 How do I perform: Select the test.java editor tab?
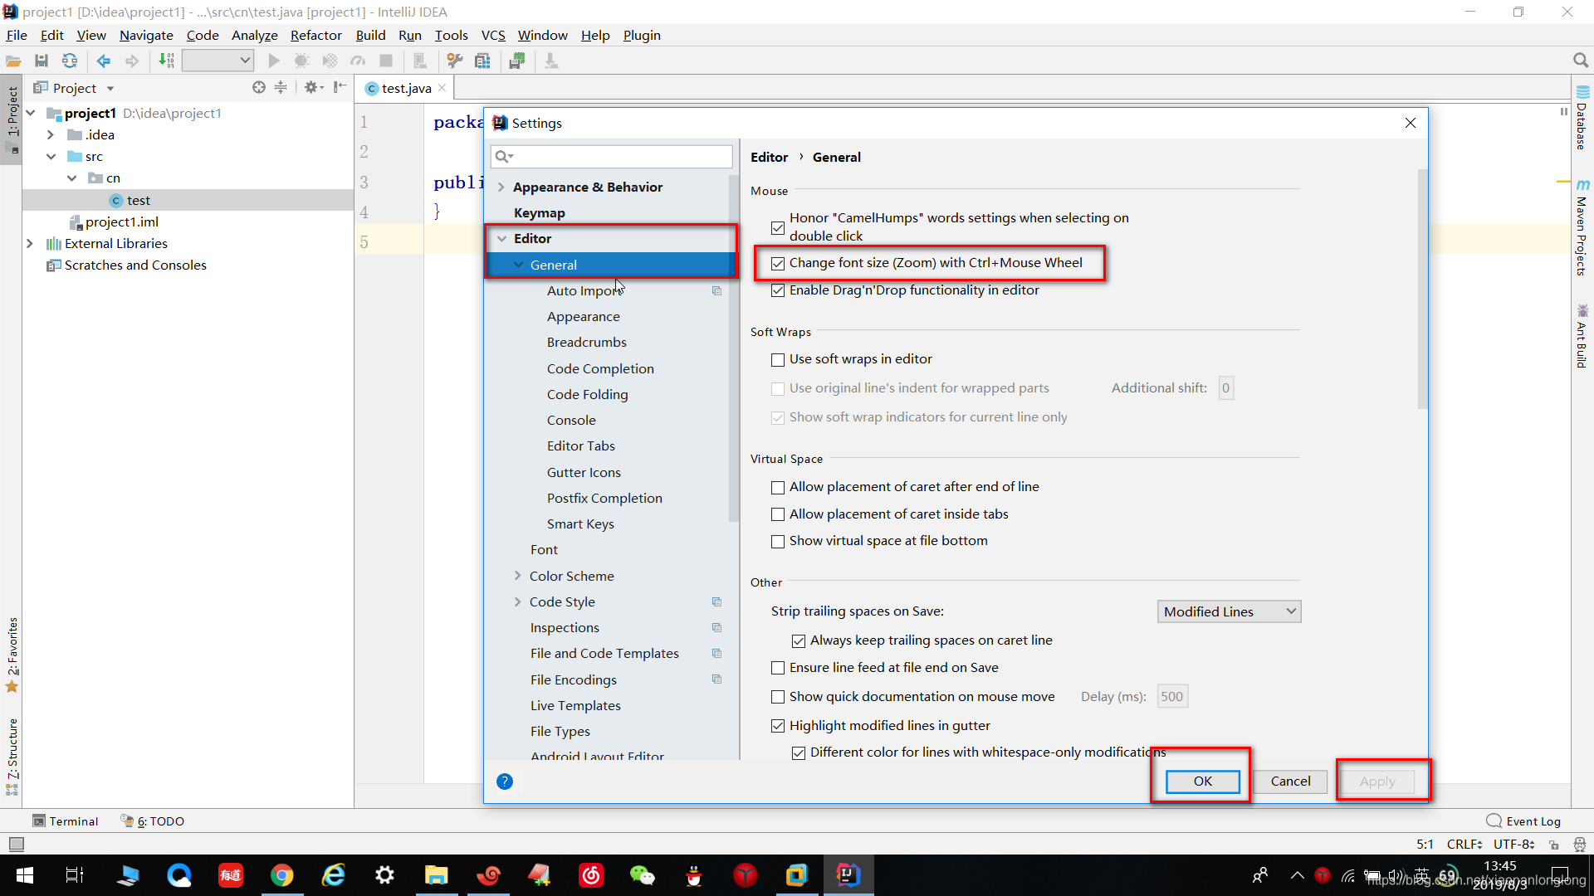(405, 88)
